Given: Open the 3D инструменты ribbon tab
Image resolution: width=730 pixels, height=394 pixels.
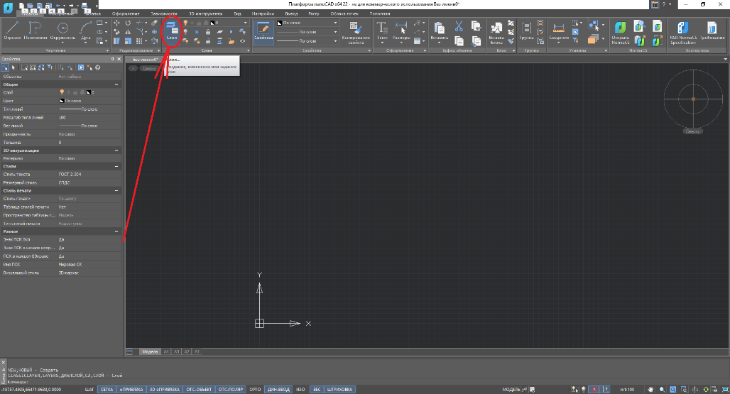Looking at the screenshot, I should pos(206,13).
